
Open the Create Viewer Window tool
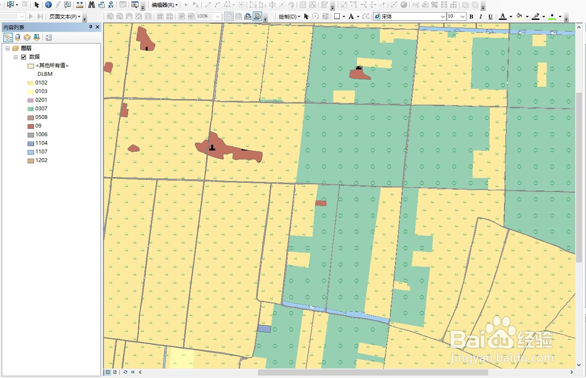[135, 5]
